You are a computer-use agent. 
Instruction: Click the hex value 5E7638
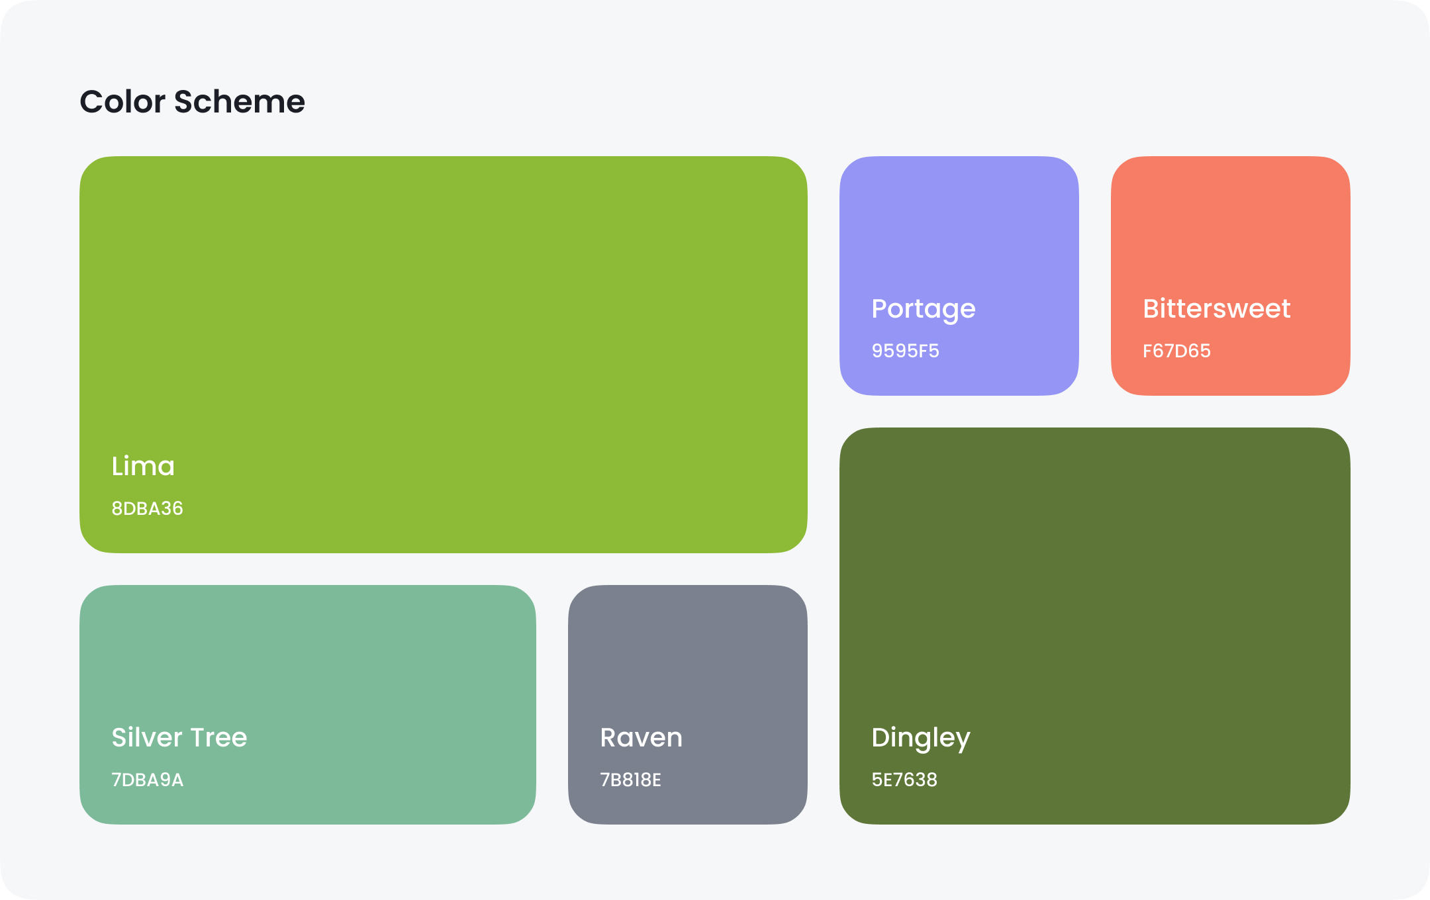tap(904, 780)
